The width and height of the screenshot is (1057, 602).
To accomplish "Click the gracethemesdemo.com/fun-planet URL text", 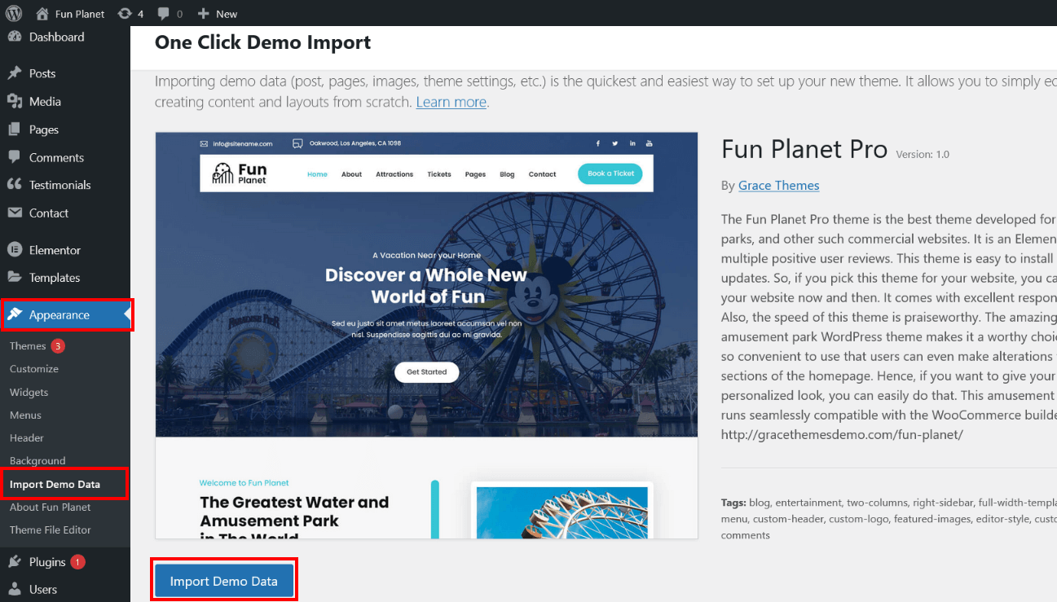I will pyautogui.click(x=842, y=434).
